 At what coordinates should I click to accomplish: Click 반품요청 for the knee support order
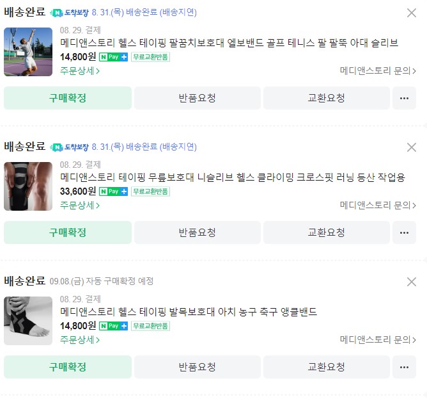[x=197, y=232]
